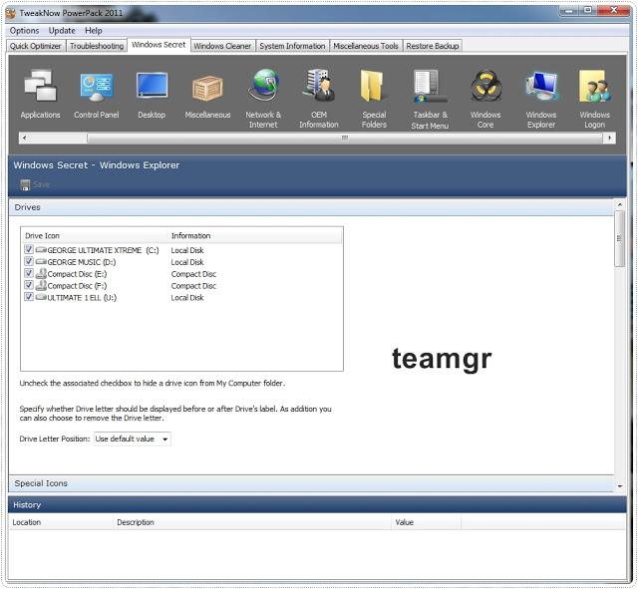638x589 pixels.
Task: Open the Help menu
Action: click(93, 31)
